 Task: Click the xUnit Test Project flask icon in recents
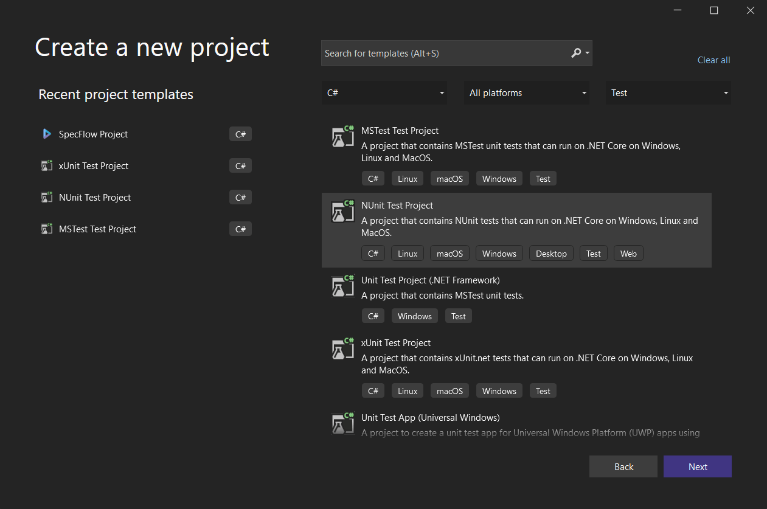pos(47,165)
